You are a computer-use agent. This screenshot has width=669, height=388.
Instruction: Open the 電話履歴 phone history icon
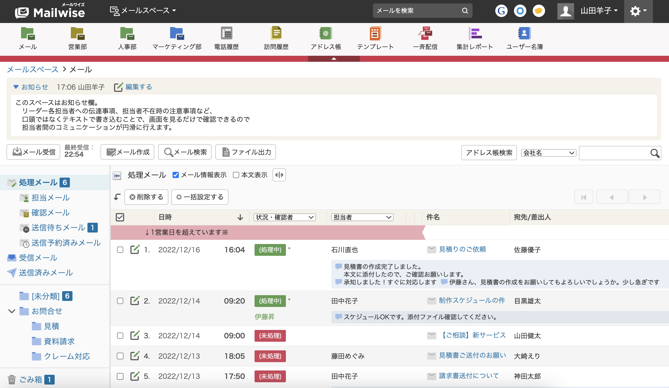coord(226,34)
